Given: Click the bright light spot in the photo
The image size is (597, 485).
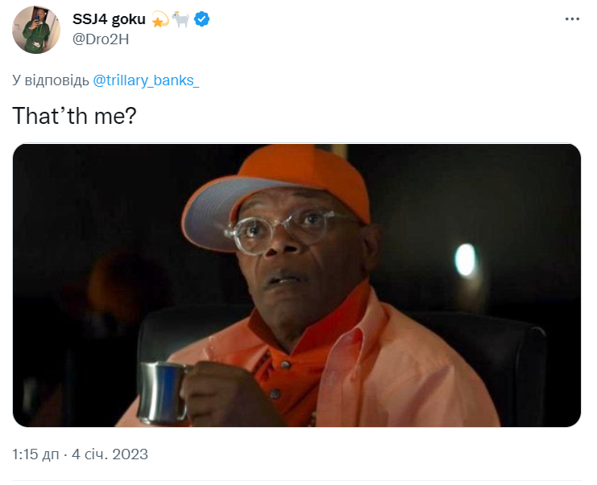Looking at the screenshot, I should [x=465, y=260].
